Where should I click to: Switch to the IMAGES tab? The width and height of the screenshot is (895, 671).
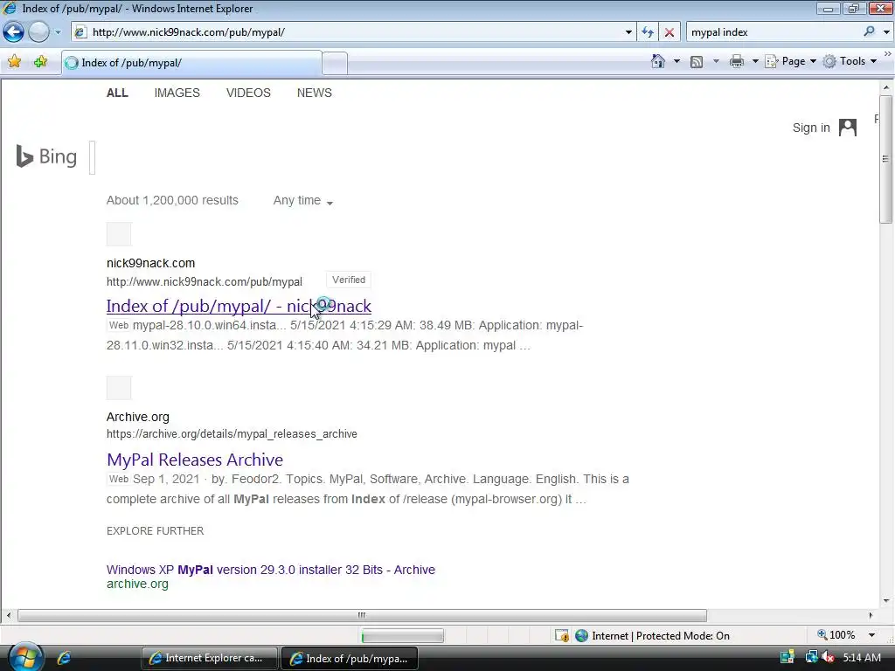click(x=177, y=93)
